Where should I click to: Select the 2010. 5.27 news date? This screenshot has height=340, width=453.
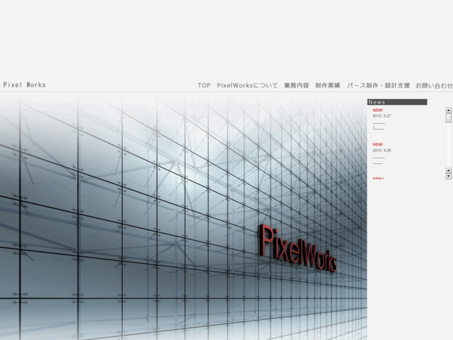point(381,116)
